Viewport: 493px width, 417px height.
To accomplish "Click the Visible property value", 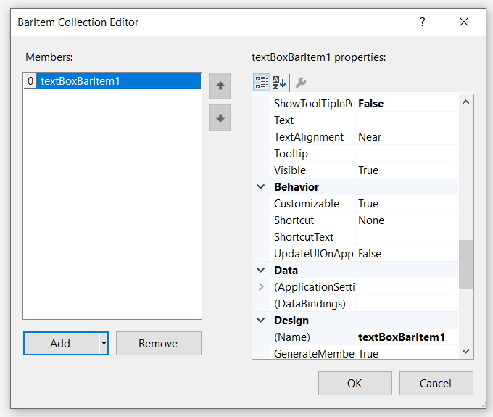I will [407, 170].
